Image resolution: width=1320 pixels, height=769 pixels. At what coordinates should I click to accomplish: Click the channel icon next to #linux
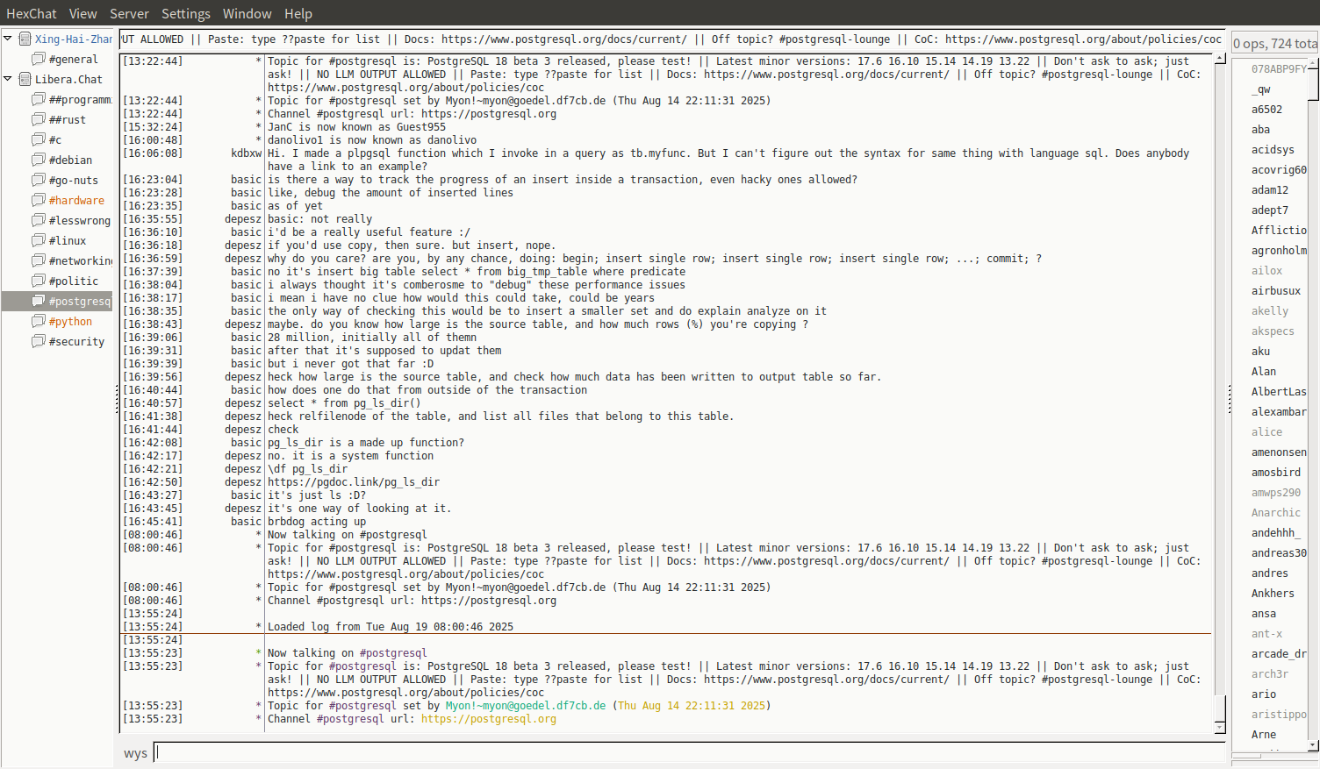coord(39,240)
